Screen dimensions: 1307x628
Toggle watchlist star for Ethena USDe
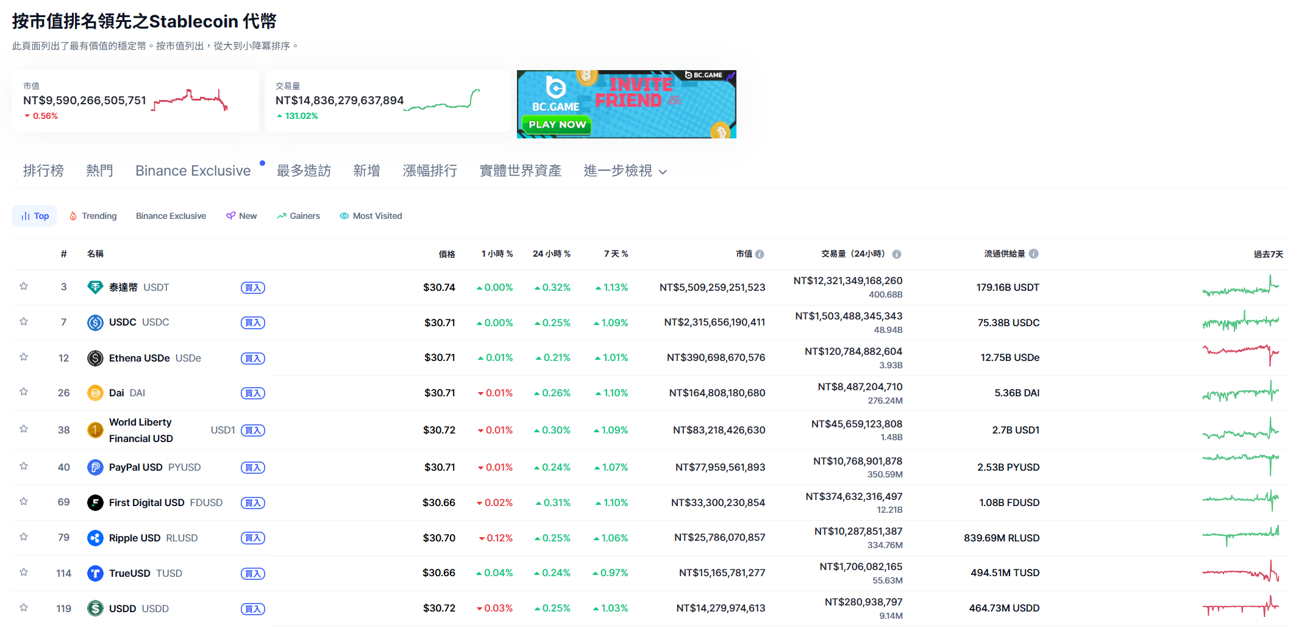coord(24,357)
